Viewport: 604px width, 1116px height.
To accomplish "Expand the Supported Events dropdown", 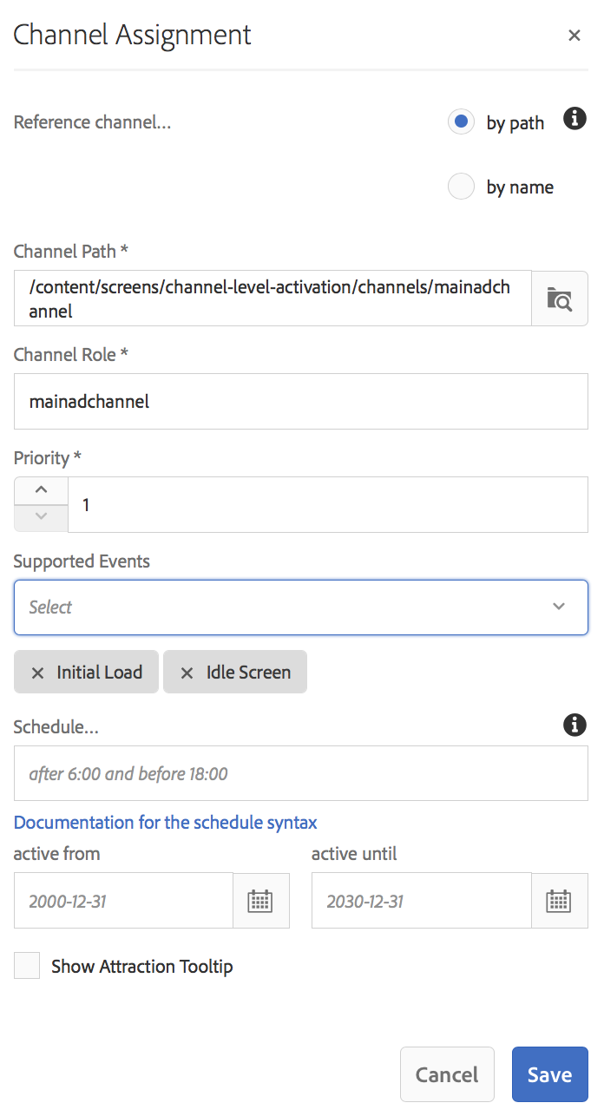I will [301, 607].
